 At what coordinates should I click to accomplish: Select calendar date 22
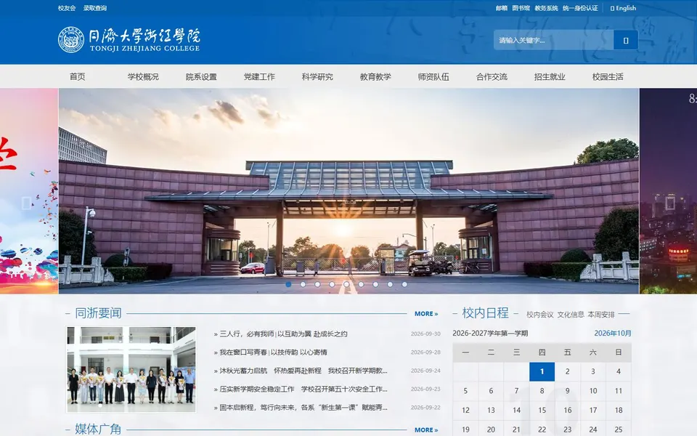(542, 429)
